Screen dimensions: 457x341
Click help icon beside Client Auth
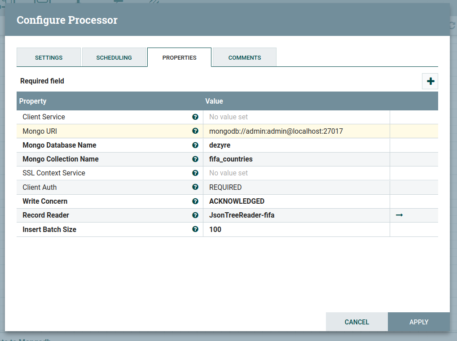tap(195, 187)
